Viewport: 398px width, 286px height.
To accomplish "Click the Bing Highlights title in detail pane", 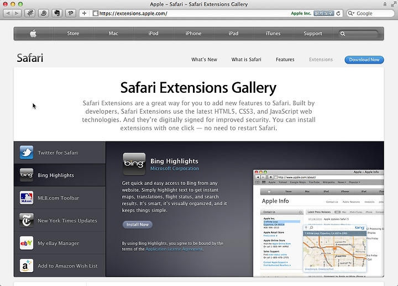I will click(174, 161).
